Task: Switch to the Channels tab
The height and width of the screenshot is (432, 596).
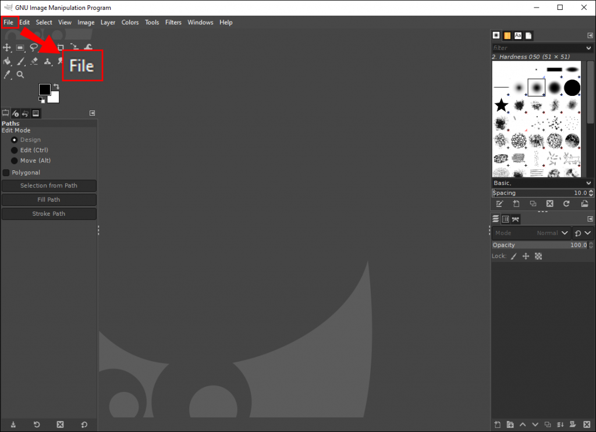Action: click(x=505, y=219)
